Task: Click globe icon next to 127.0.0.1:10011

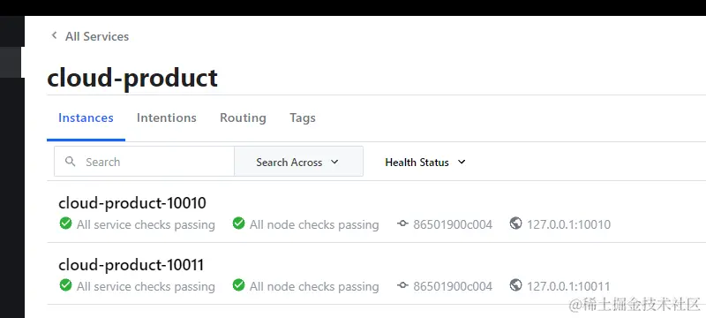Action: click(x=516, y=284)
